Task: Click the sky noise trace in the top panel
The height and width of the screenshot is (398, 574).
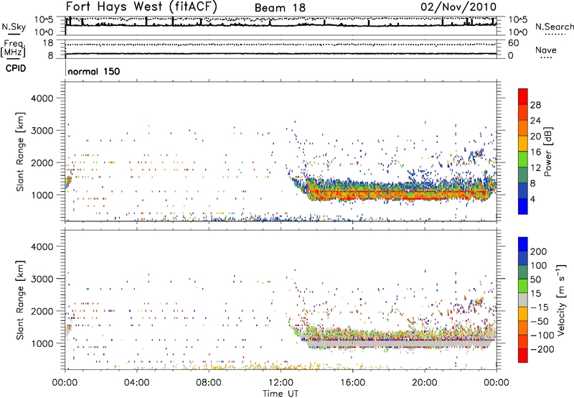Action: click(x=281, y=25)
